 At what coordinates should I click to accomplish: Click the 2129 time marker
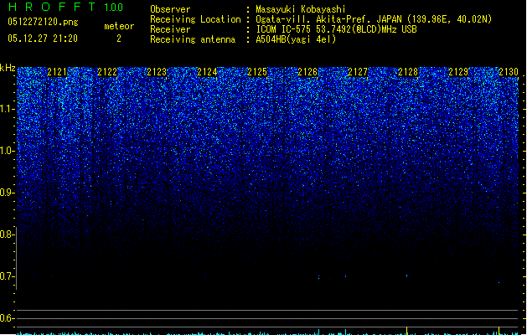coord(458,72)
